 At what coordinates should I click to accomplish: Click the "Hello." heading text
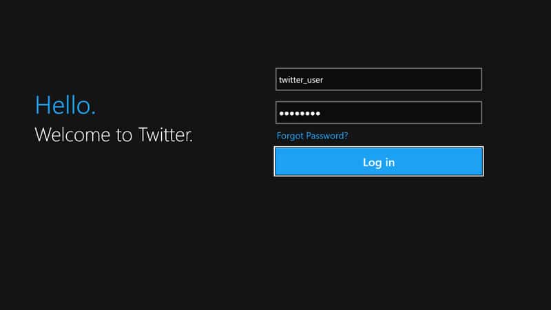65,105
